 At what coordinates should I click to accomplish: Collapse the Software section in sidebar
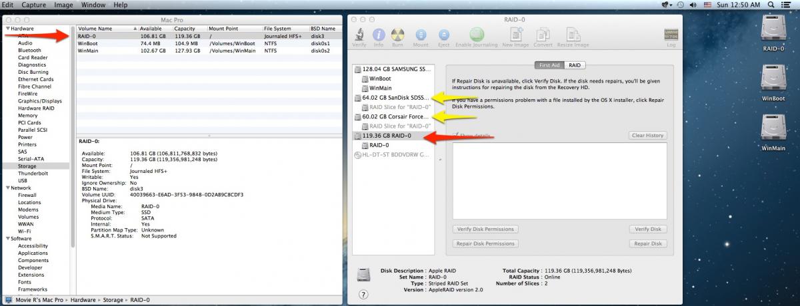[x=7, y=238]
